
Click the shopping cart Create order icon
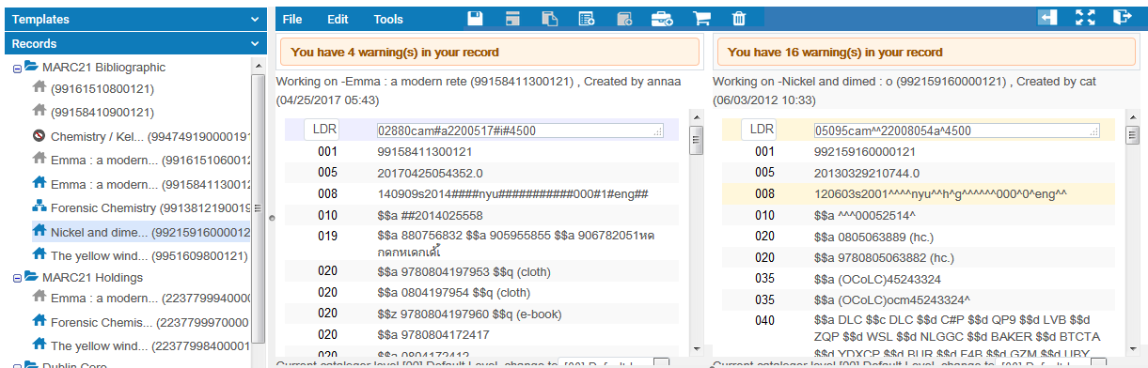pyautogui.click(x=701, y=18)
